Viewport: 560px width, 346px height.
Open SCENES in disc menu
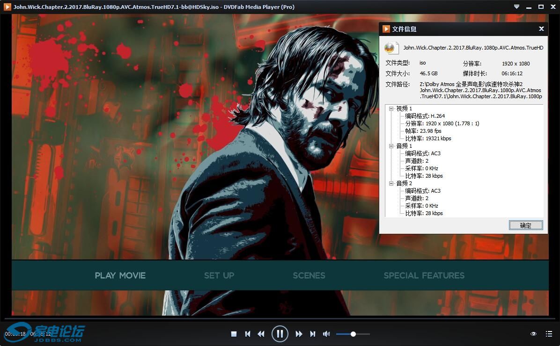pyautogui.click(x=309, y=275)
